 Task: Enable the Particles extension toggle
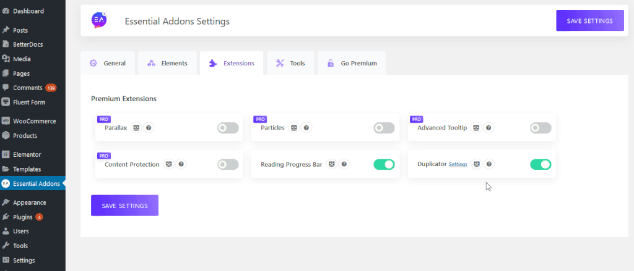click(384, 128)
